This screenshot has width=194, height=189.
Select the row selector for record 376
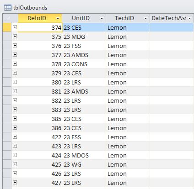[7, 46]
